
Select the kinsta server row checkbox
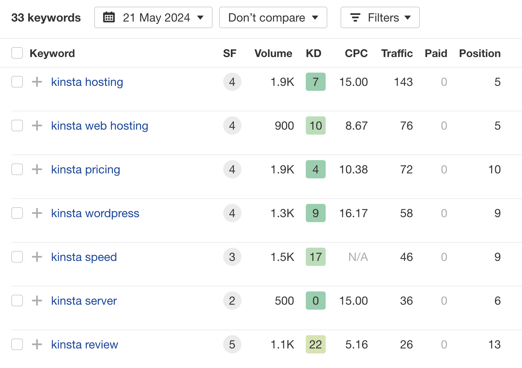tap(17, 301)
